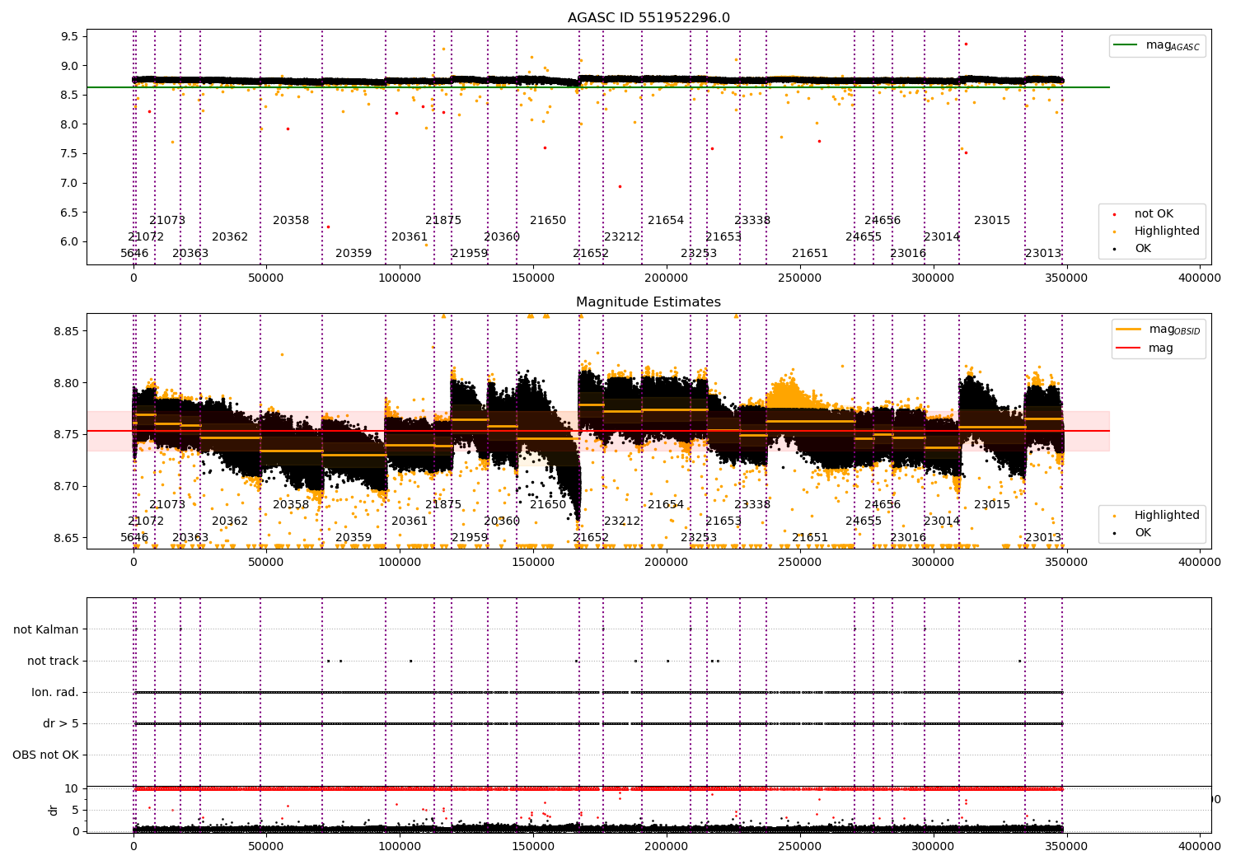This screenshot has width=1236, height=865.
Task: Click the 'not Kalman' row label
Action: 46,629
